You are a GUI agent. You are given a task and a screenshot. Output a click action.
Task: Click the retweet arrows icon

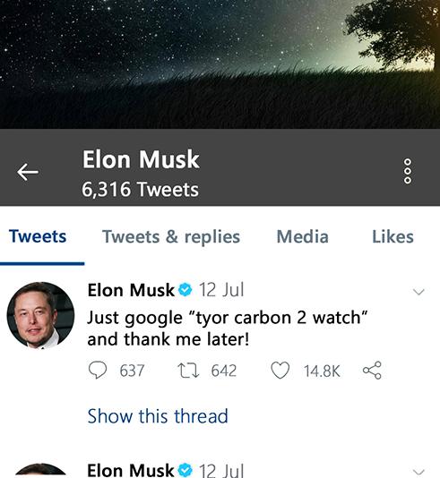pos(188,371)
